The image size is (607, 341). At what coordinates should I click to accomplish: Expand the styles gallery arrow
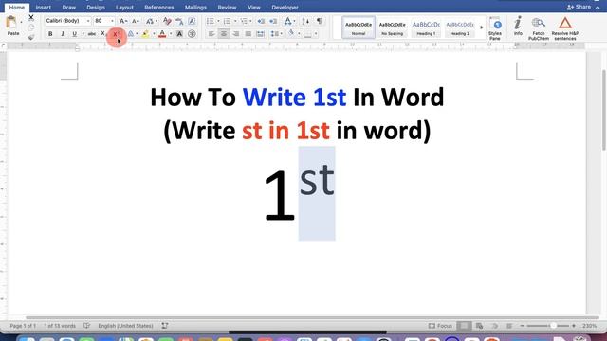tap(482, 27)
